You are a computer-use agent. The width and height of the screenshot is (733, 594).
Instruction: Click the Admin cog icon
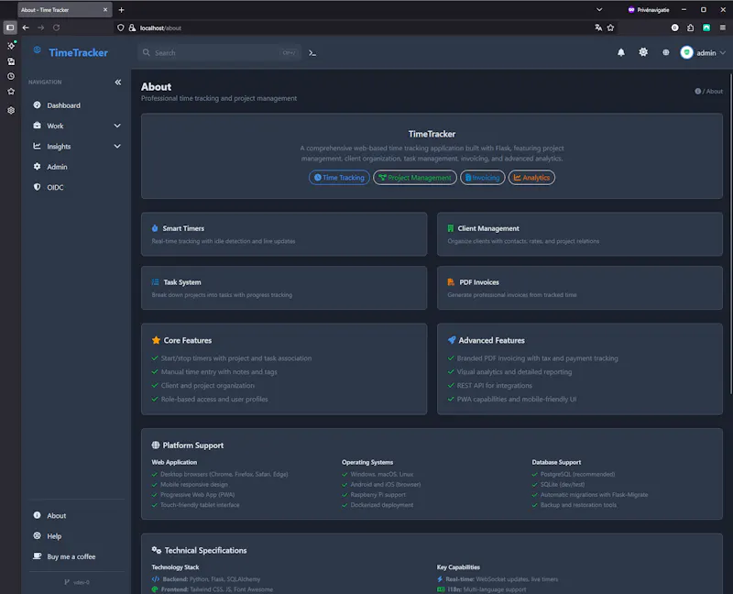(37, 167)
